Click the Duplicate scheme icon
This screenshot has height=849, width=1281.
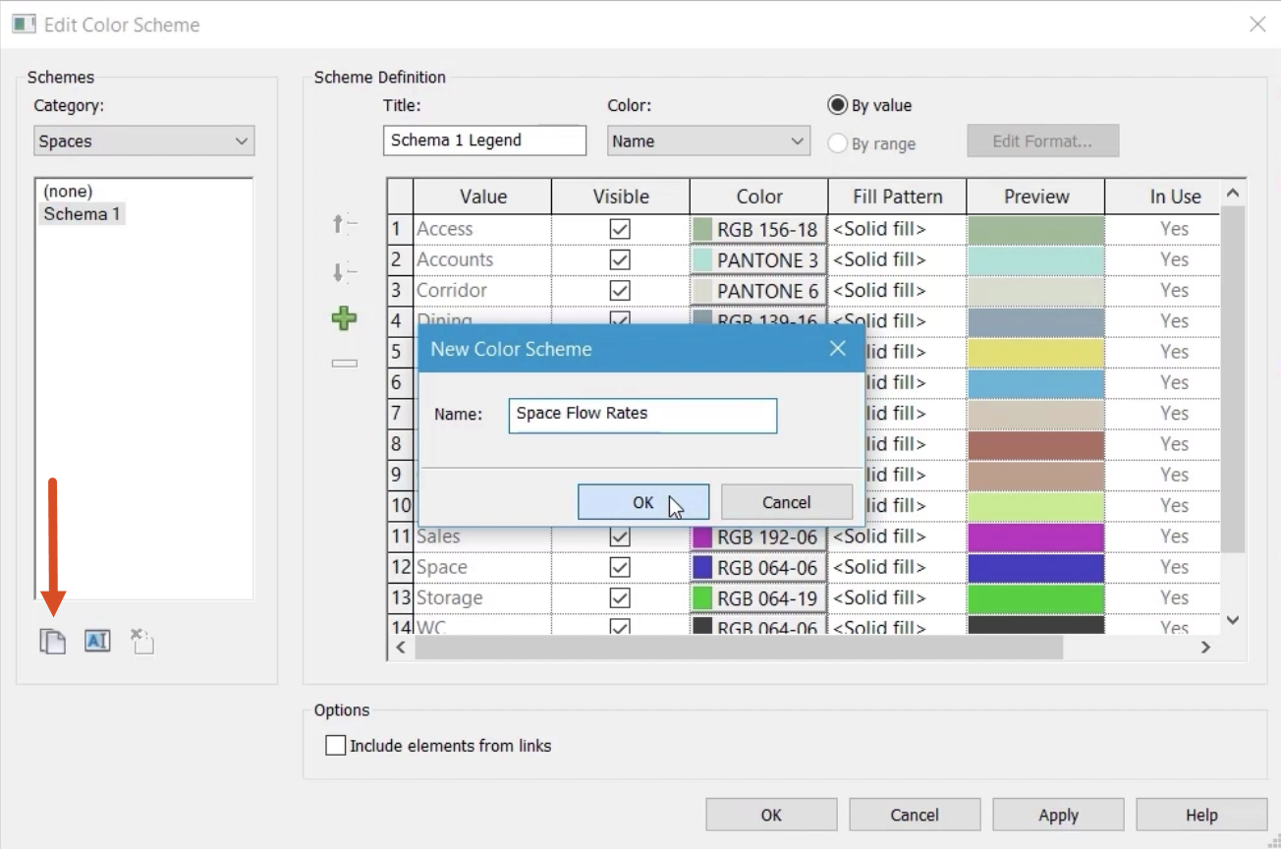53,642
